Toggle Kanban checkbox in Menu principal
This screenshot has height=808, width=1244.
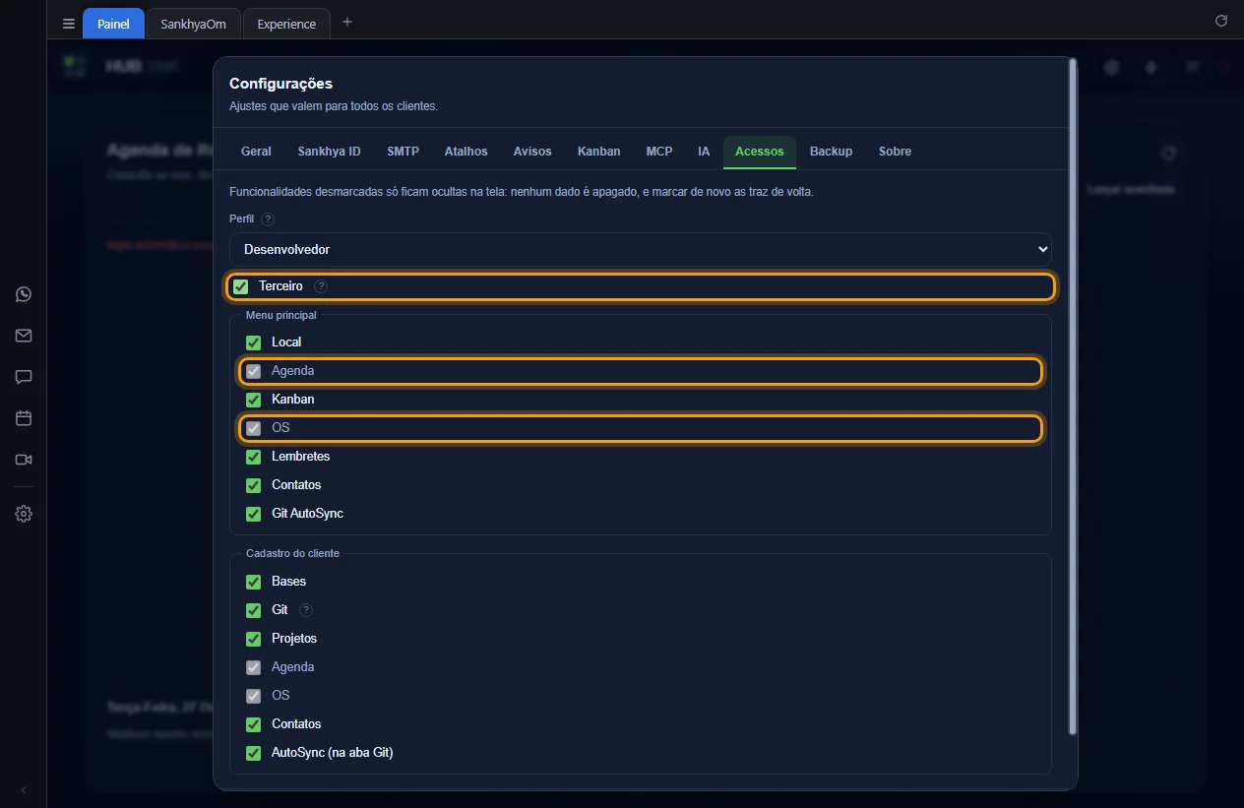(253, 400)
